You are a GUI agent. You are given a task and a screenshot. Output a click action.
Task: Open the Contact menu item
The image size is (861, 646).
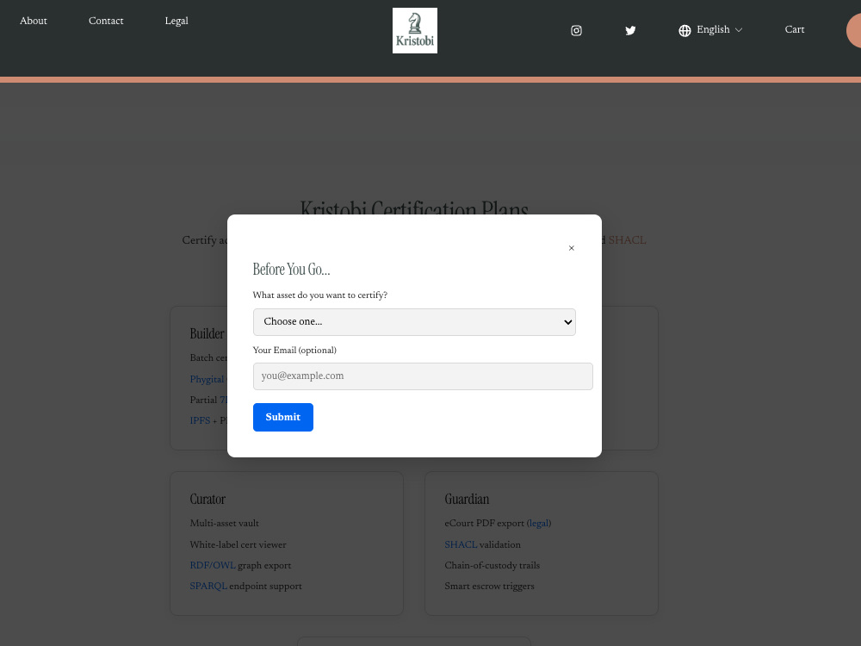pyautogui.click(x=106, y=21)
